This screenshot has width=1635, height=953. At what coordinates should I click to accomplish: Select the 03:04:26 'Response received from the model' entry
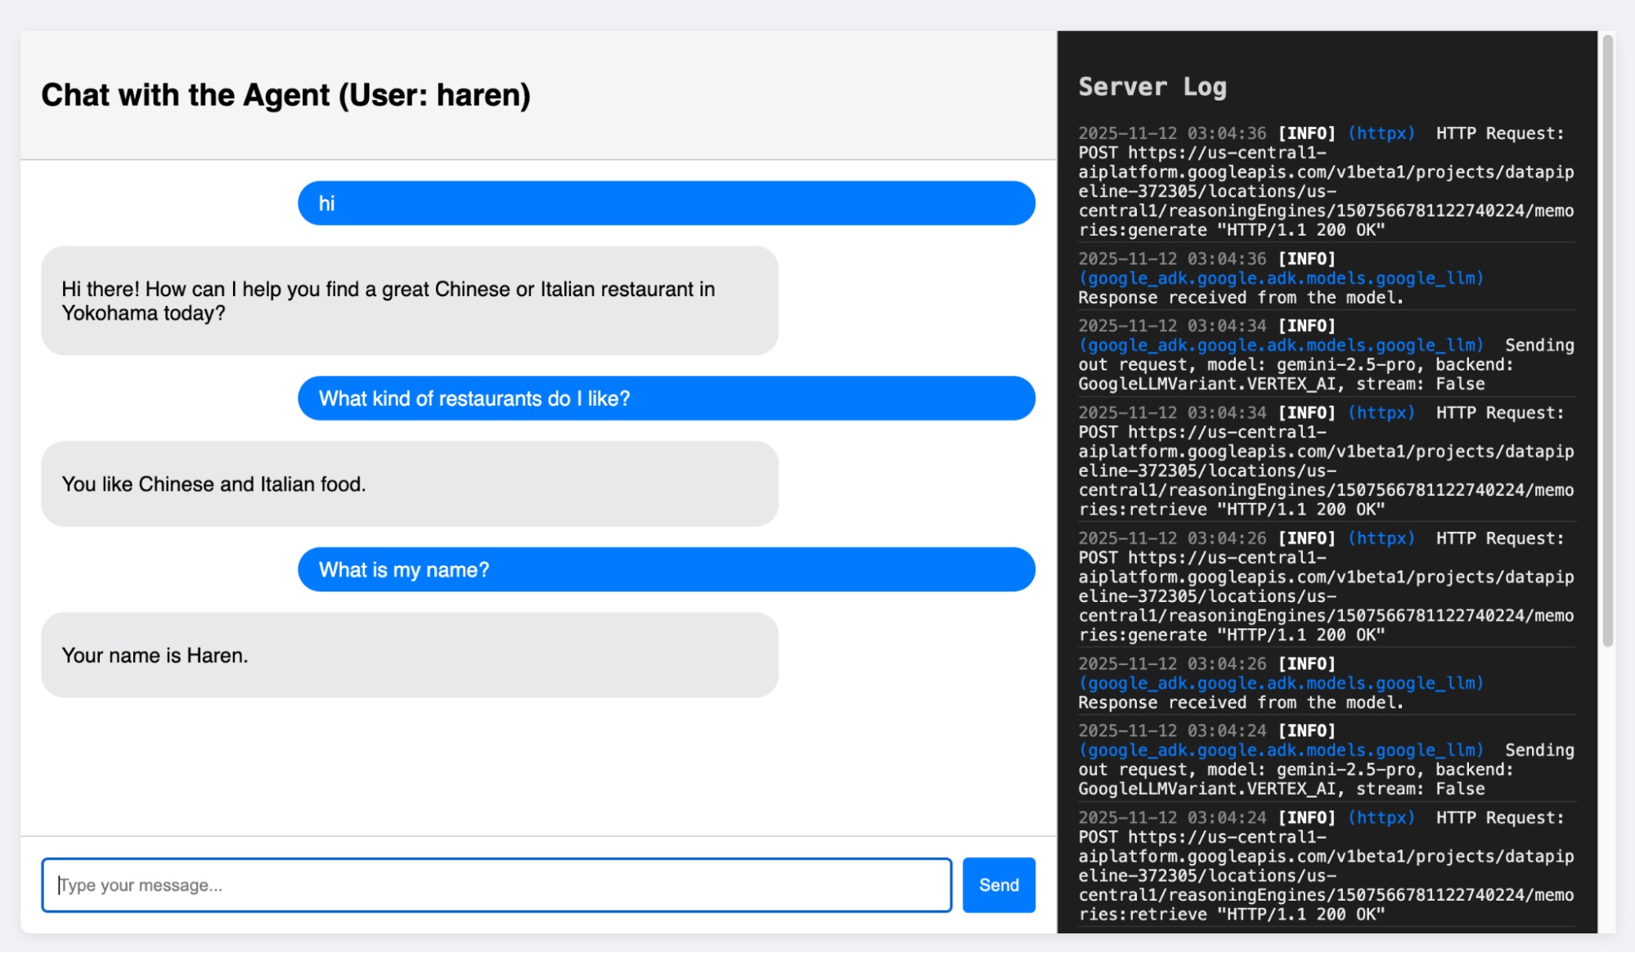point(1327,683)
